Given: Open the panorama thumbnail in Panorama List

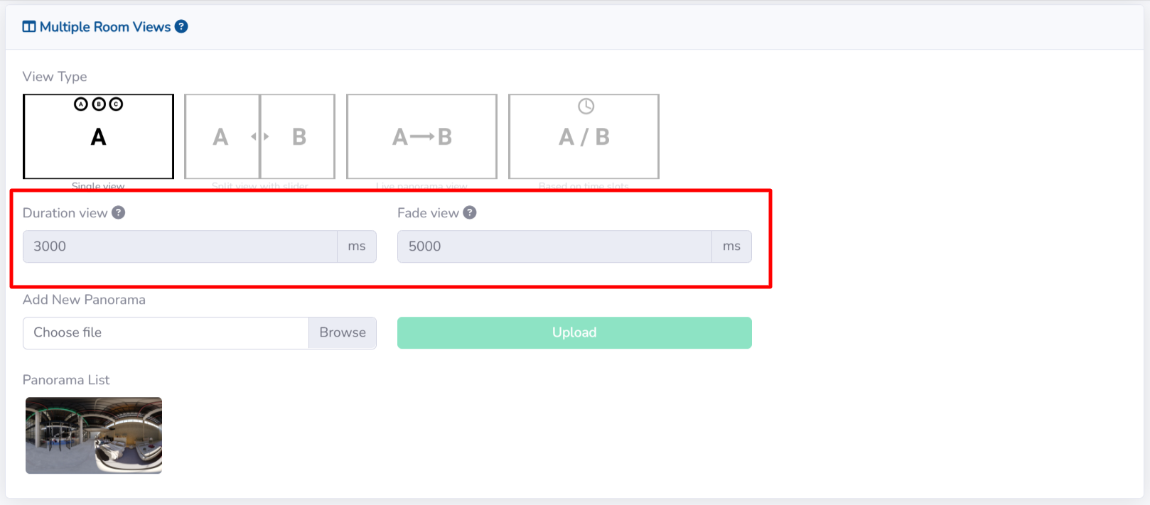Looking at the screenshot, I should point(94,435).
